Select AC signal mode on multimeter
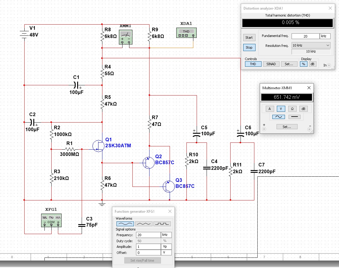The height and width of the screenshot is (268, 339). 279,117
